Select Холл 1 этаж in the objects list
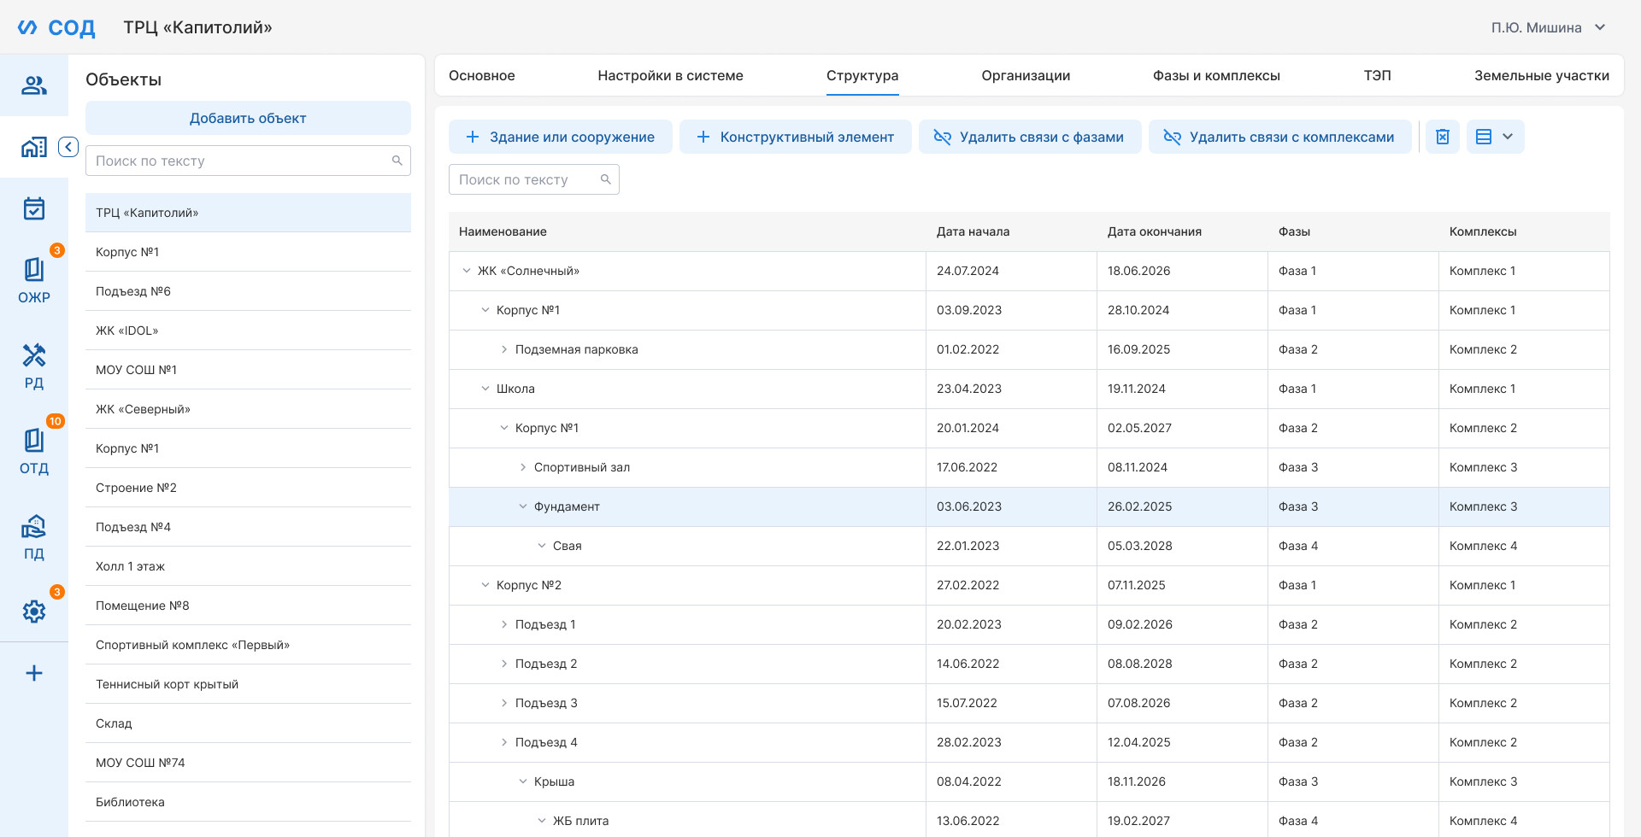1641x837 pixels. 248,566
